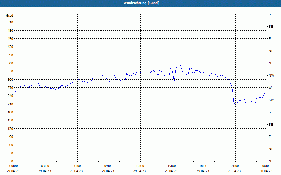Image resolution: width=281 pixels, height=175 pixels.
Task: Click the 00:00 label above 30.04.23
Action: [x=266, y=166]
